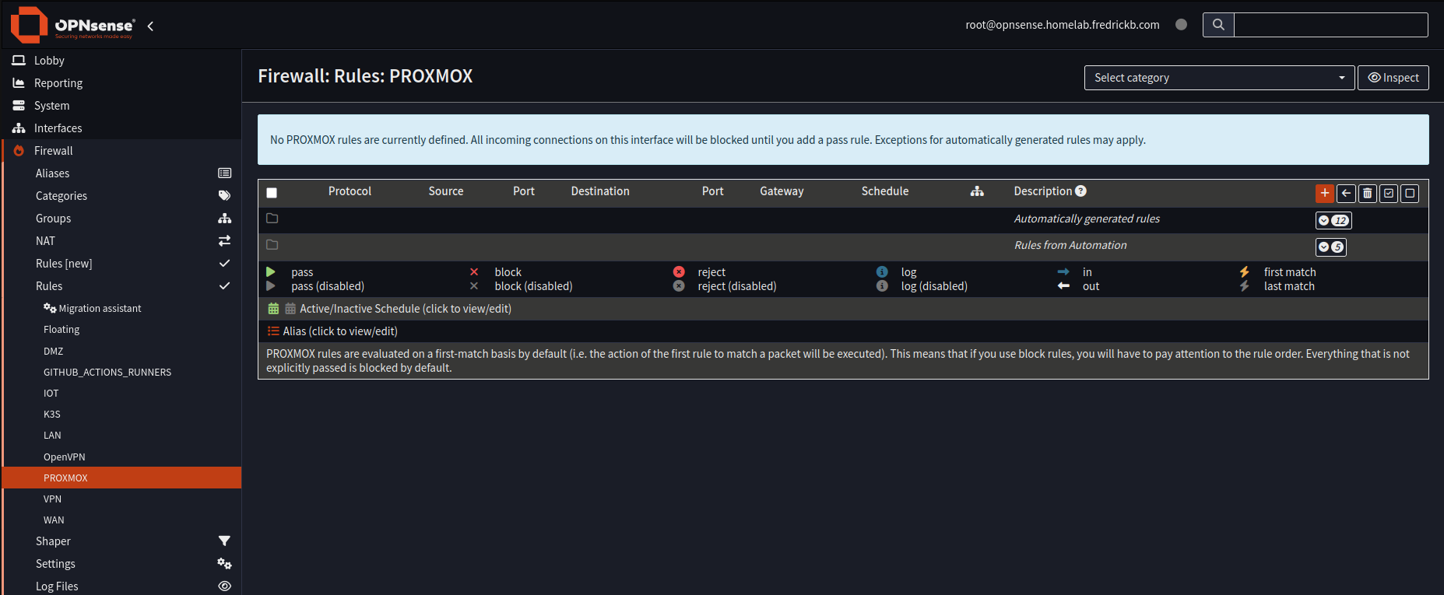This screenshot has height=595, width=1444.
Task: Click the orange add rule plus button
Action: click(1324, 193)
